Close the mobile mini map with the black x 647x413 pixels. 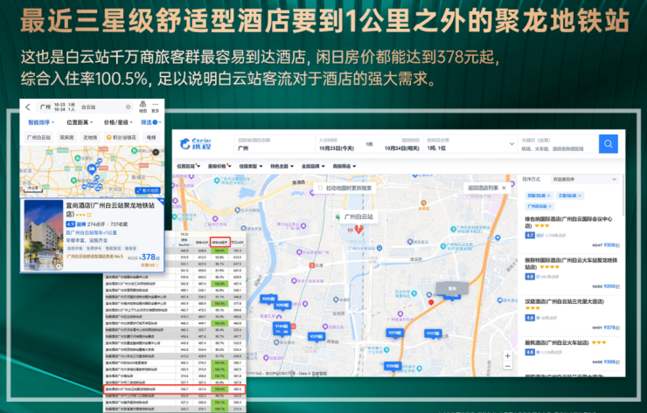click(x=156, y=152)
